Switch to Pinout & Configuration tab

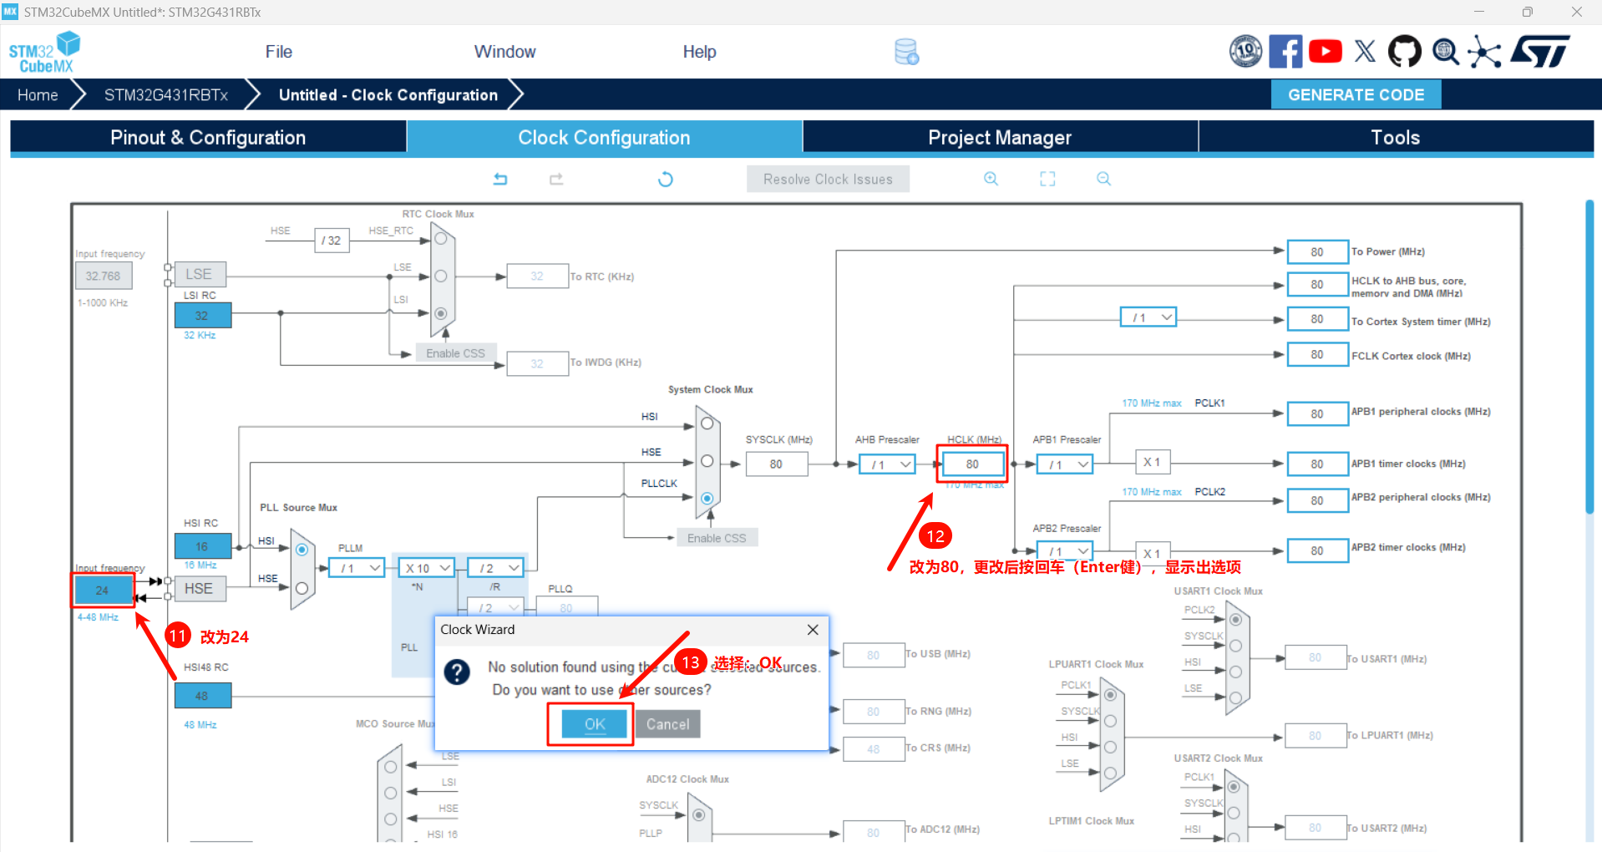coord(208,138)
